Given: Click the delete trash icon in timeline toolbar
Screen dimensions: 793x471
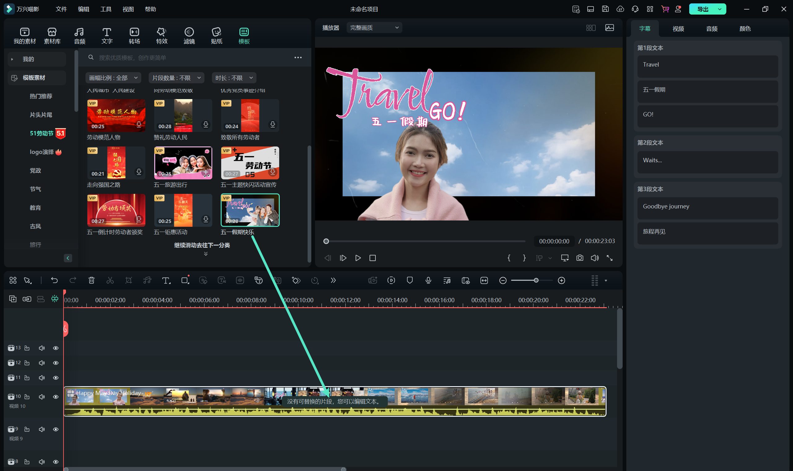Looking at the screenshot, I should pyautogui.click(x=91, y=280).
